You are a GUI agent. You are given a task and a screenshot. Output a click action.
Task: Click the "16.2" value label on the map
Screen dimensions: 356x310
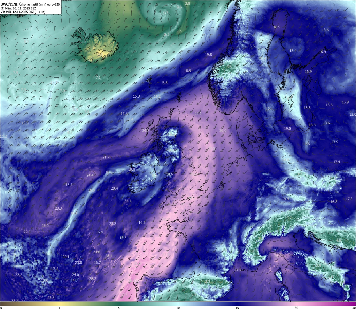tap(142, 223)
